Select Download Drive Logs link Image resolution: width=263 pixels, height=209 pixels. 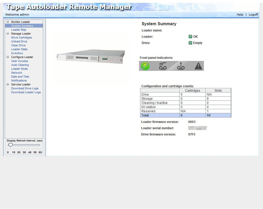pos(25,88)
